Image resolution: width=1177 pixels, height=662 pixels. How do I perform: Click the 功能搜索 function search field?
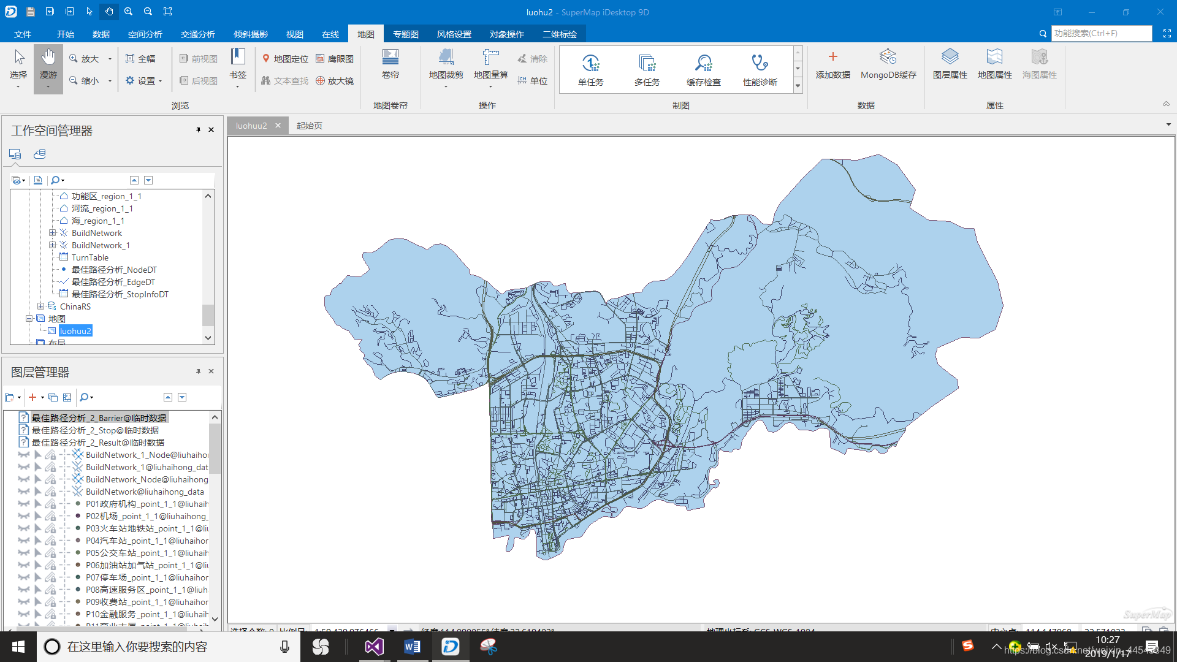pyautogui.click(x=1102, y=34)
